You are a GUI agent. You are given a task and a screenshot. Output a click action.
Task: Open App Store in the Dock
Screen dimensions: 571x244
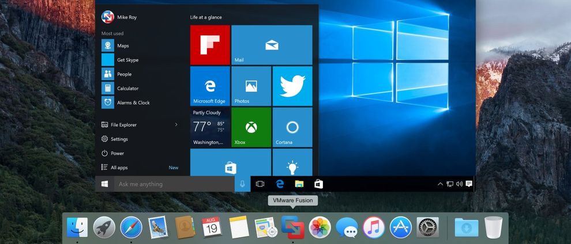(401, 227)
